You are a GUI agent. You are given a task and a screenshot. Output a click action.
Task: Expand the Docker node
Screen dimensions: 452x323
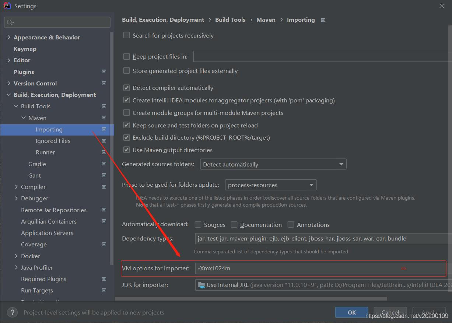click(x=16, y=256)
